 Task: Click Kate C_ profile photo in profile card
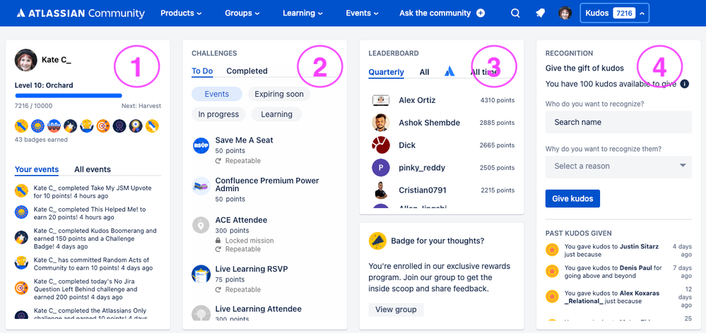click(x=25, y=60)
